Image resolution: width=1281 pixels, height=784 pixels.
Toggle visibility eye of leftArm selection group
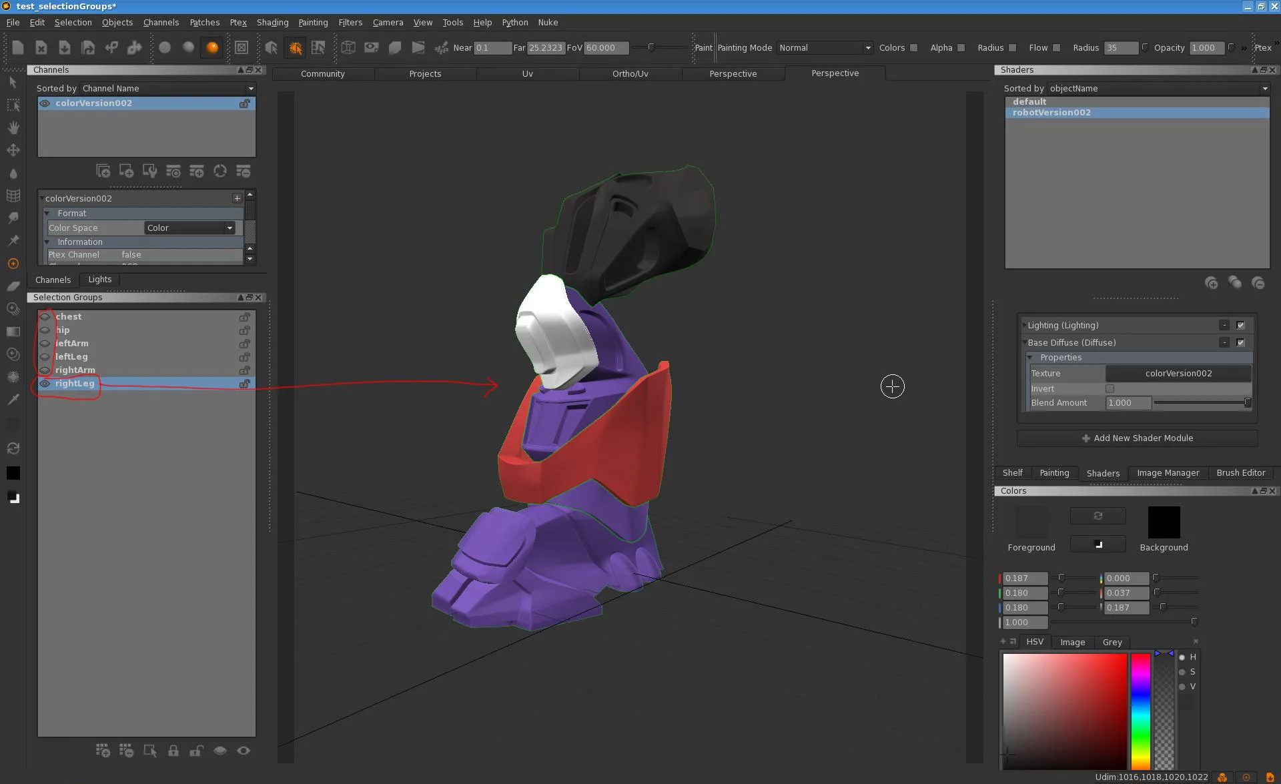(45, 344)
